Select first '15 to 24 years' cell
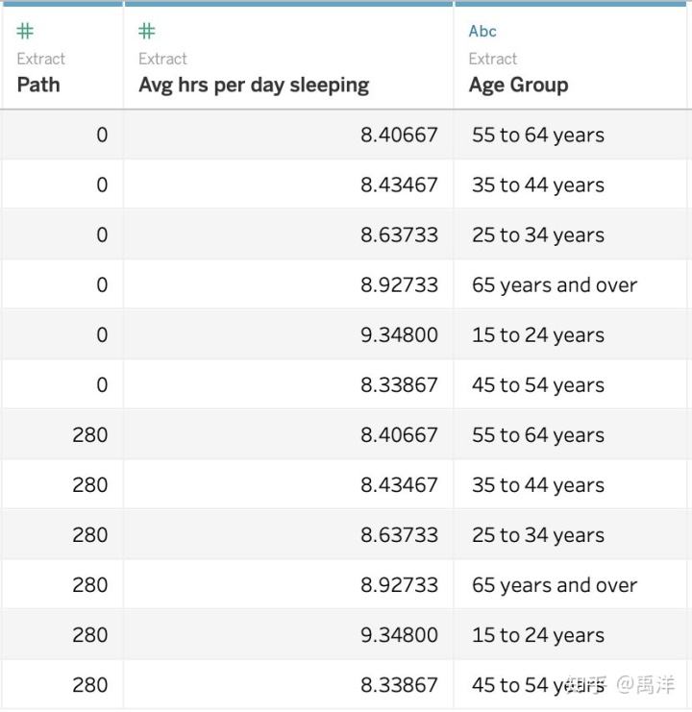The height and width of the screenshot is (712, 692). (x=537, y=335)
